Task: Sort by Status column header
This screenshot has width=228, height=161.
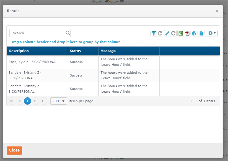Action: pos(75,51)
